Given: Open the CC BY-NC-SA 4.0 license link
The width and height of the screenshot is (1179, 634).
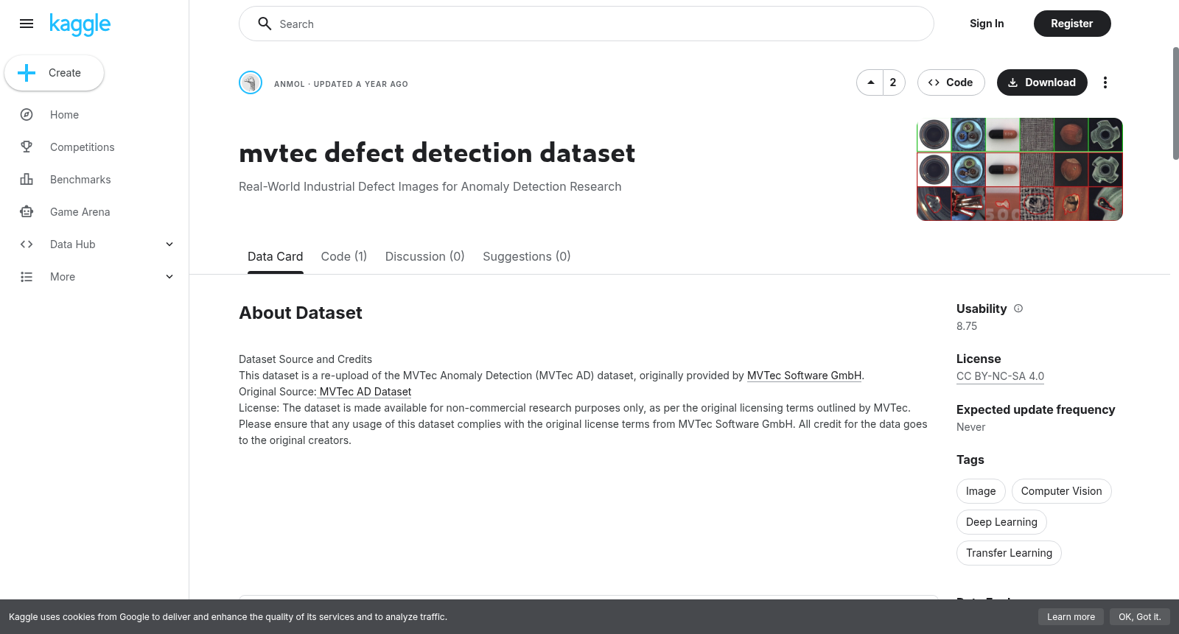Looking at the screenshot, I should click(1000, 376).
